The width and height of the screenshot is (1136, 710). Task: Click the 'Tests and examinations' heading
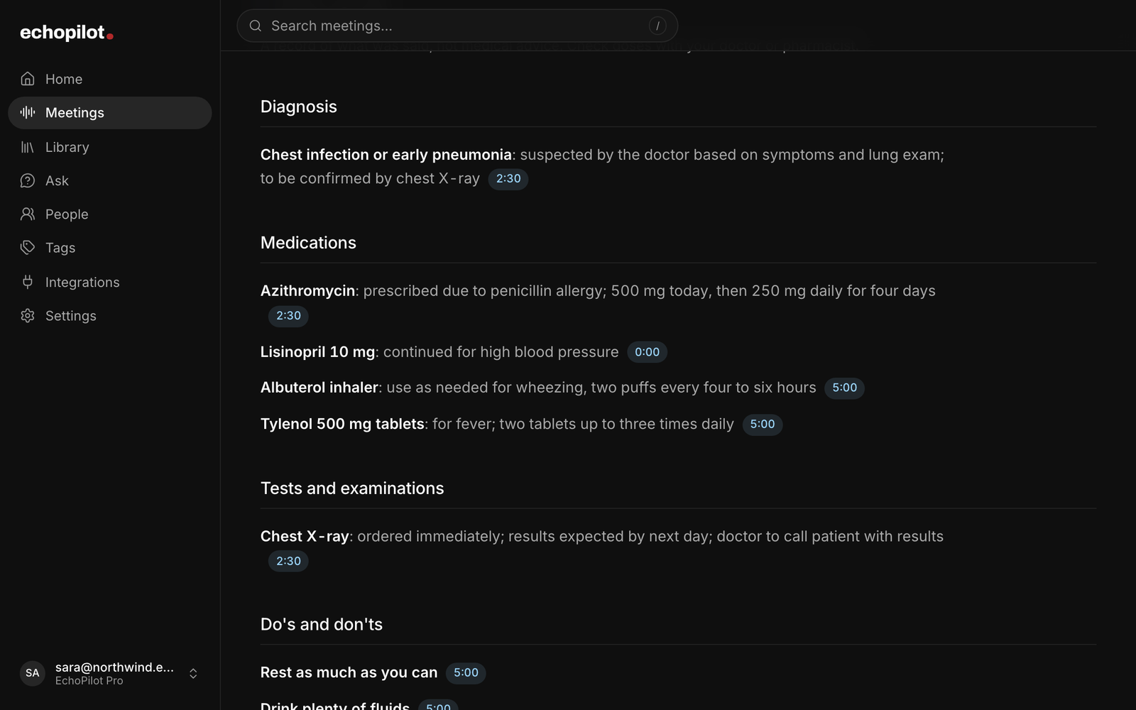352,488
